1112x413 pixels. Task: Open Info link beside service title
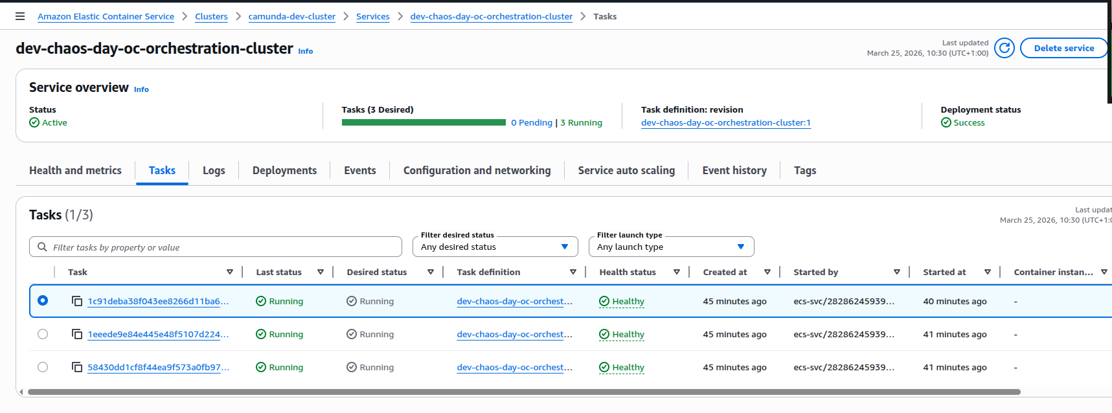pyautogui.click(x=306, y=51)
